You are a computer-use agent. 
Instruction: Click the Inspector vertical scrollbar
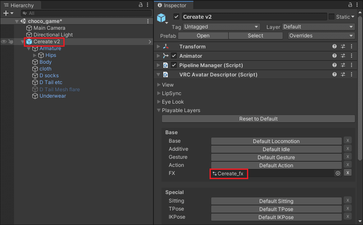tap(360, 88)
